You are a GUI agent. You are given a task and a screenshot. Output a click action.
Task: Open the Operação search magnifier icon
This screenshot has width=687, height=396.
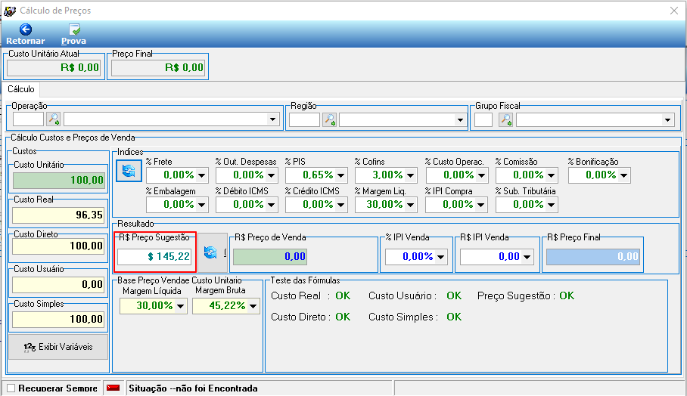(x=54, y=119)
